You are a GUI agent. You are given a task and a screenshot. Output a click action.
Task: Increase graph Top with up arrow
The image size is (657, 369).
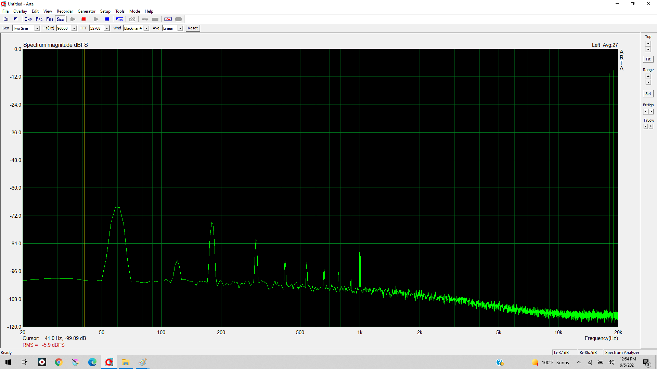(x=648, y=44)
